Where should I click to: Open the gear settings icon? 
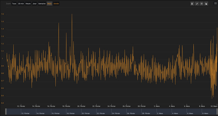click(202, 4)
